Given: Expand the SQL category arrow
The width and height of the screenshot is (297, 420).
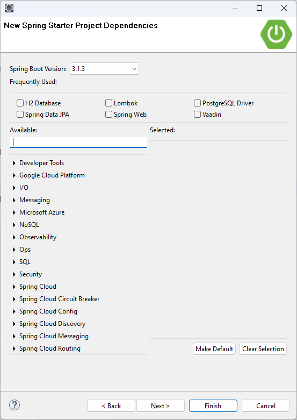Looking at the screenshot, I should coord(14,262).
